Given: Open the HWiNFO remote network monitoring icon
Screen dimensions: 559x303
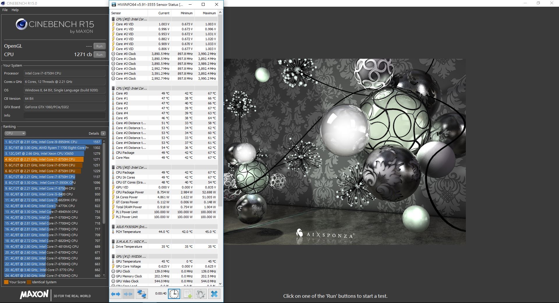Looking at the screenshot, I should pyautogui.click(x=142, y=294).
